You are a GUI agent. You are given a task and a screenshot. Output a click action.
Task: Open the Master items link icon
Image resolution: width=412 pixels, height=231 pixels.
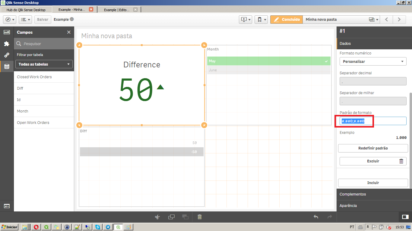(x=7, y=55)
